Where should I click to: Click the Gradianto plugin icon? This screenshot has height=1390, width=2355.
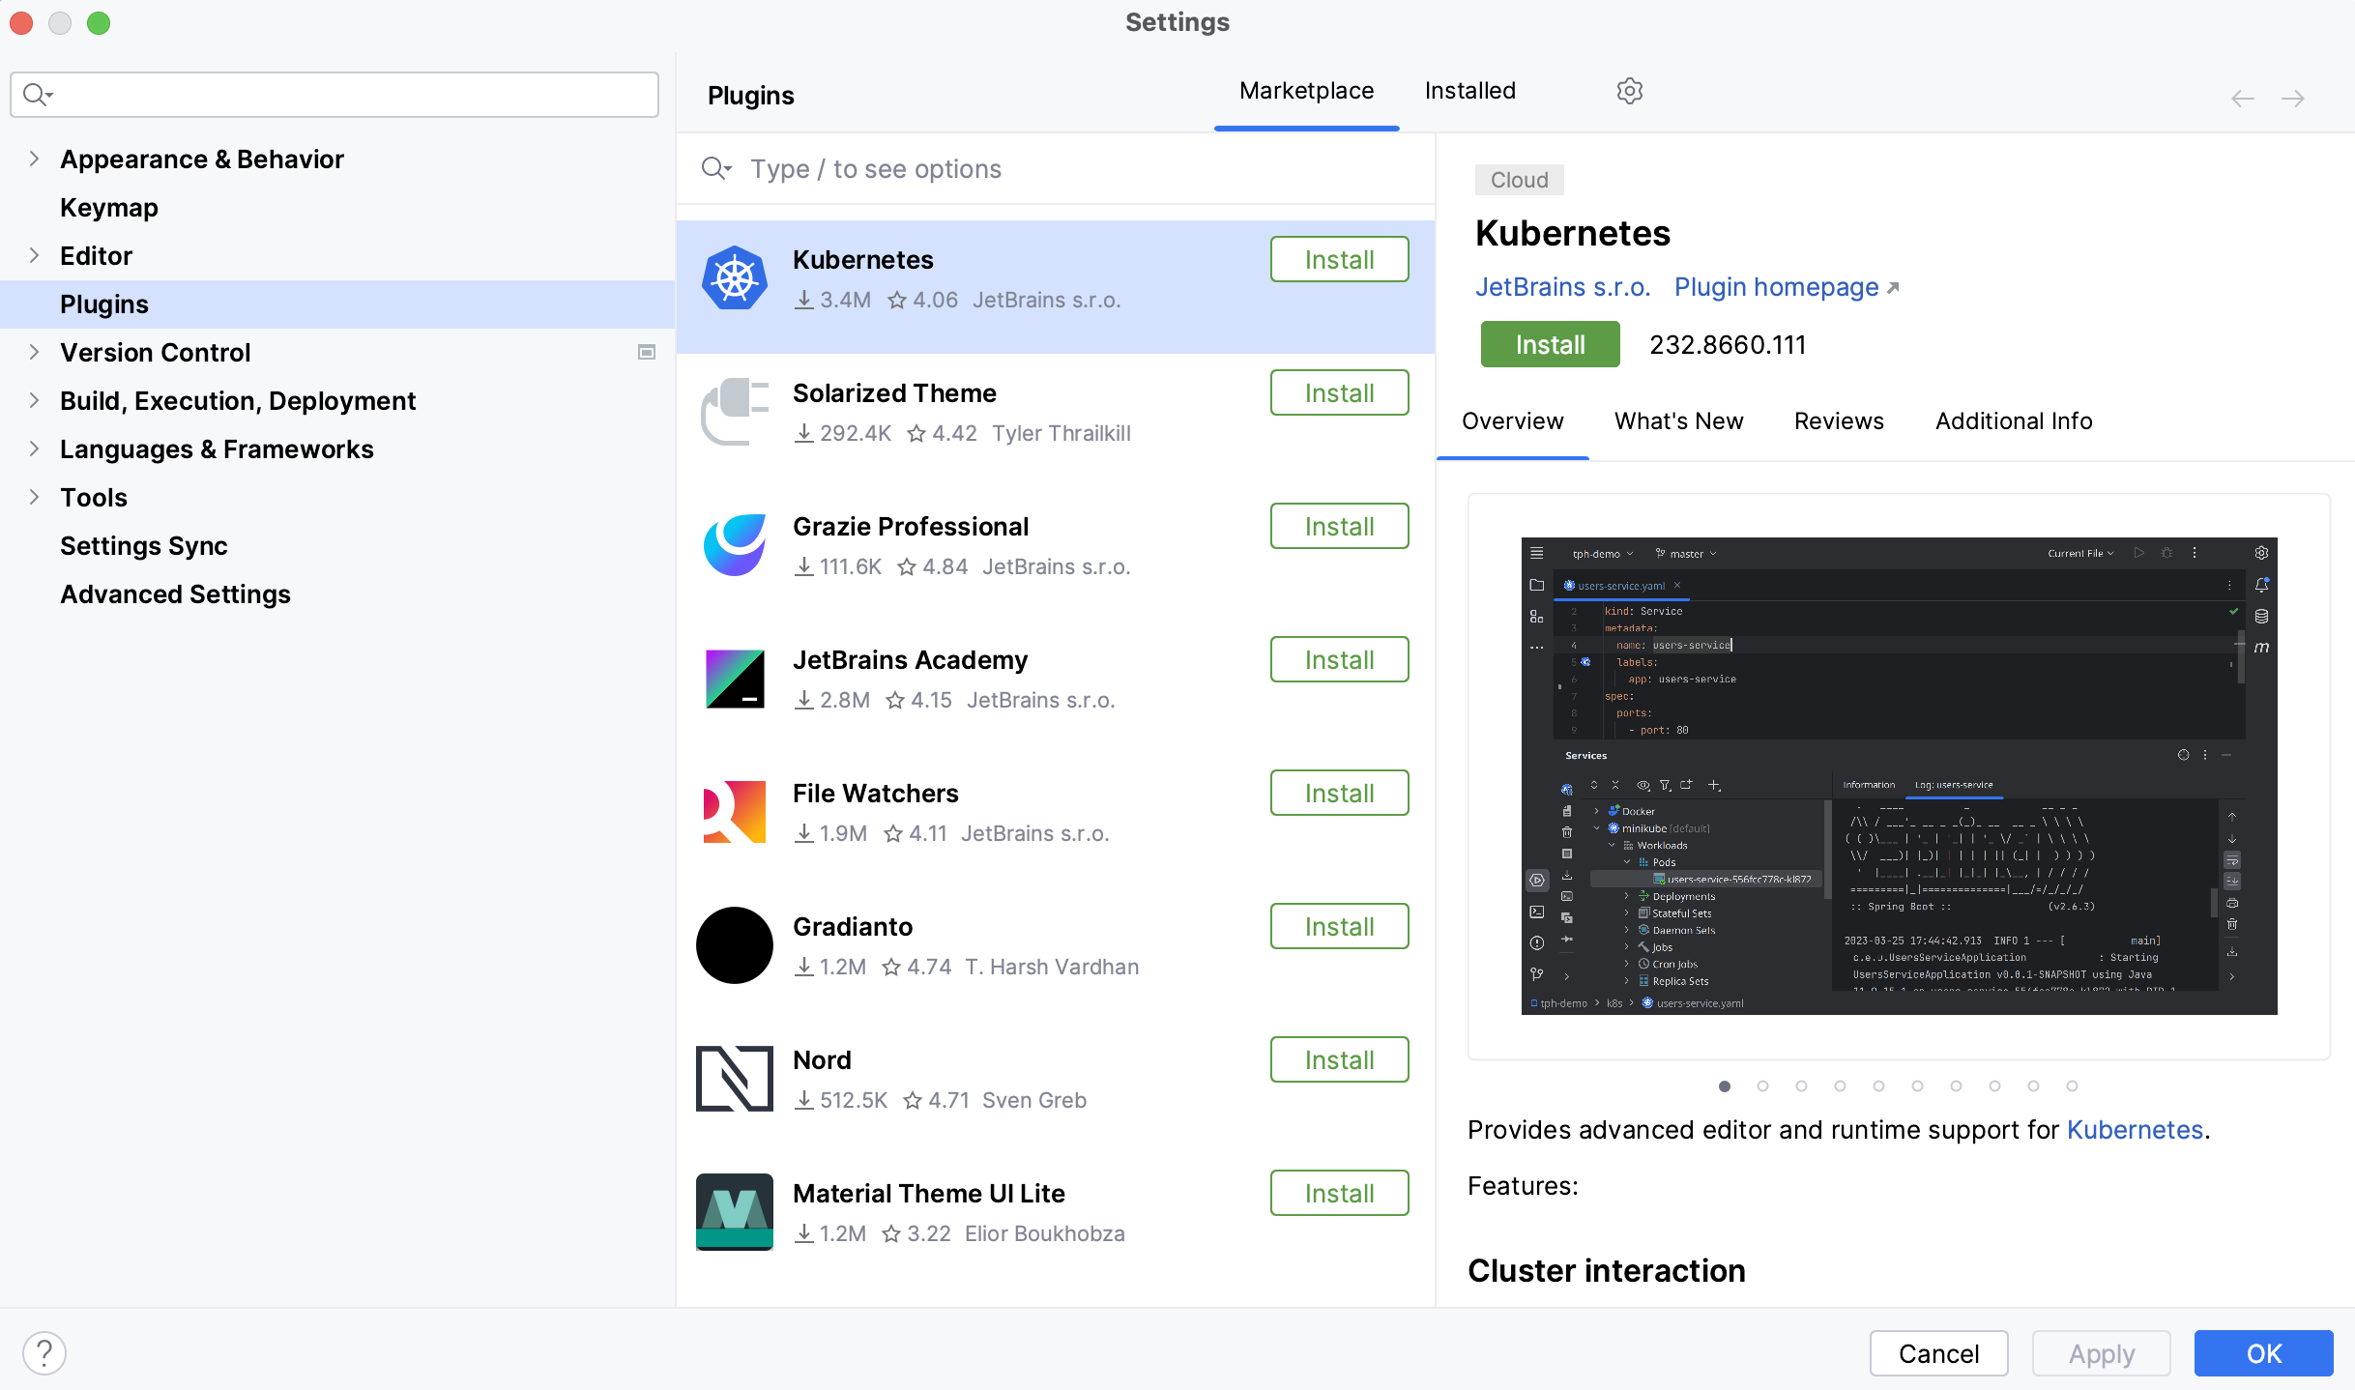pyautogui.click(x=733, y=944)
